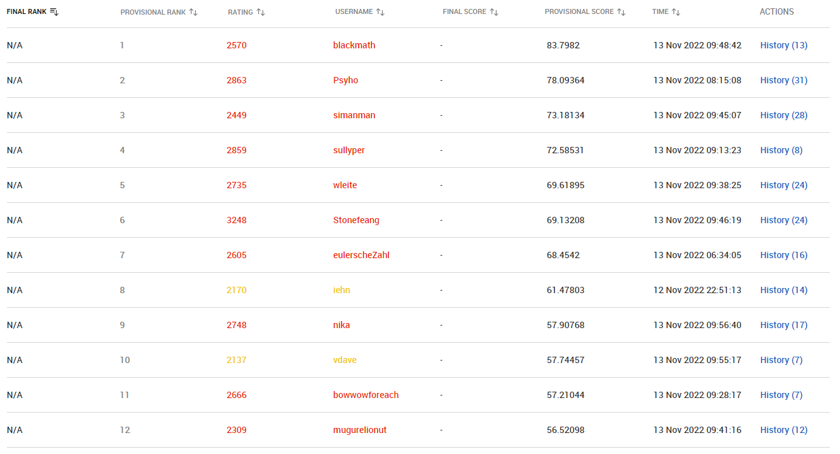
Task: Open the Psyho username link
Action: (346, 80)
